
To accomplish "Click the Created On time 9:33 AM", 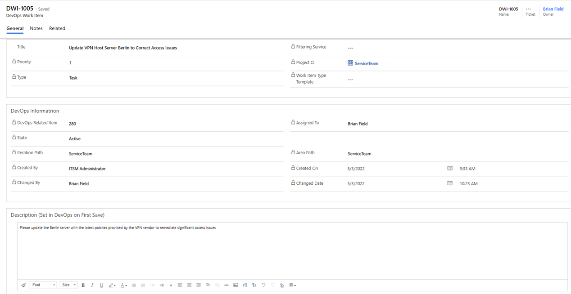I will 467,169.
